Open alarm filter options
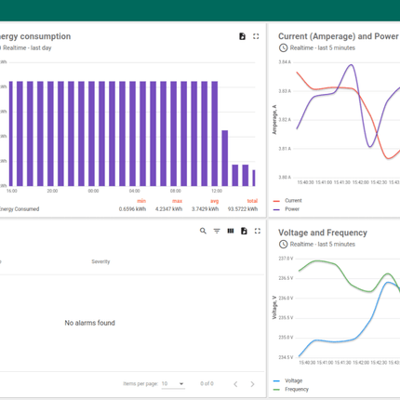Viewport: 400px width, 400px height. pos(217,231)
